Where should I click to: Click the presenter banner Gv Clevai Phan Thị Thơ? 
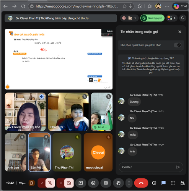[x=61, y=18]
